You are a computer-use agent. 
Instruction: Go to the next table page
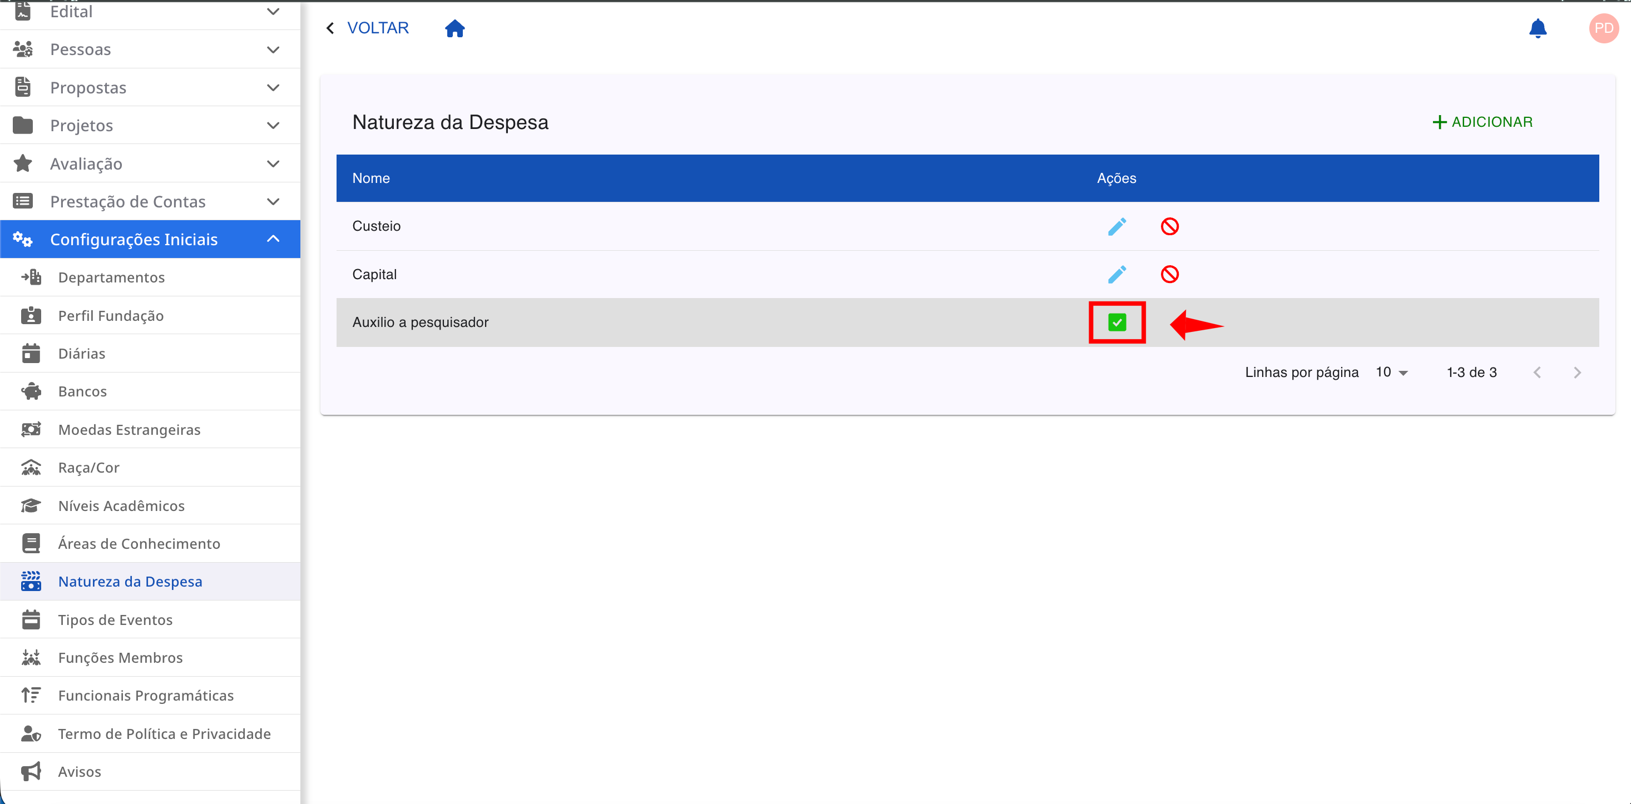(1577, 372)
